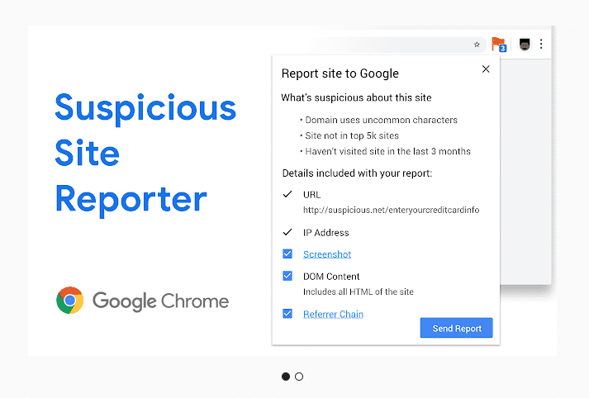The width and height of the screenshot is (589, 398).
Task: Open the Chrome profile avatar
Action: (525, 45)
